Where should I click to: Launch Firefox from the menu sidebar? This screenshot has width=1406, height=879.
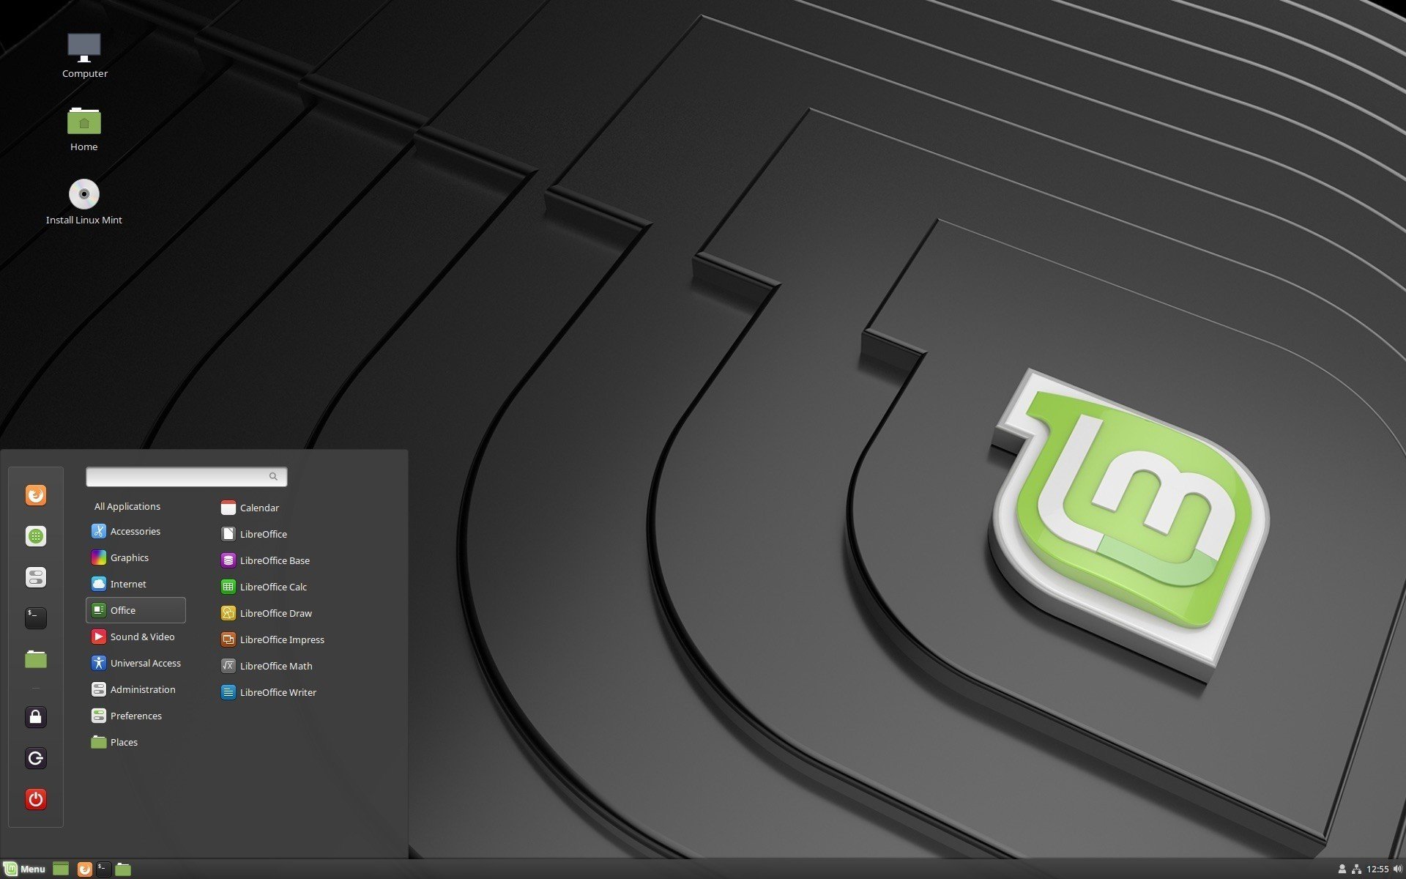(35, 494)
